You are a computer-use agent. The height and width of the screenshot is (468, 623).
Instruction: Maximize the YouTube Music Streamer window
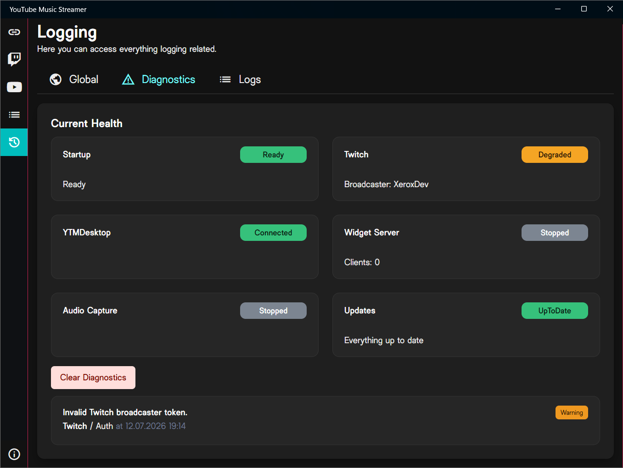pos(584,9)
